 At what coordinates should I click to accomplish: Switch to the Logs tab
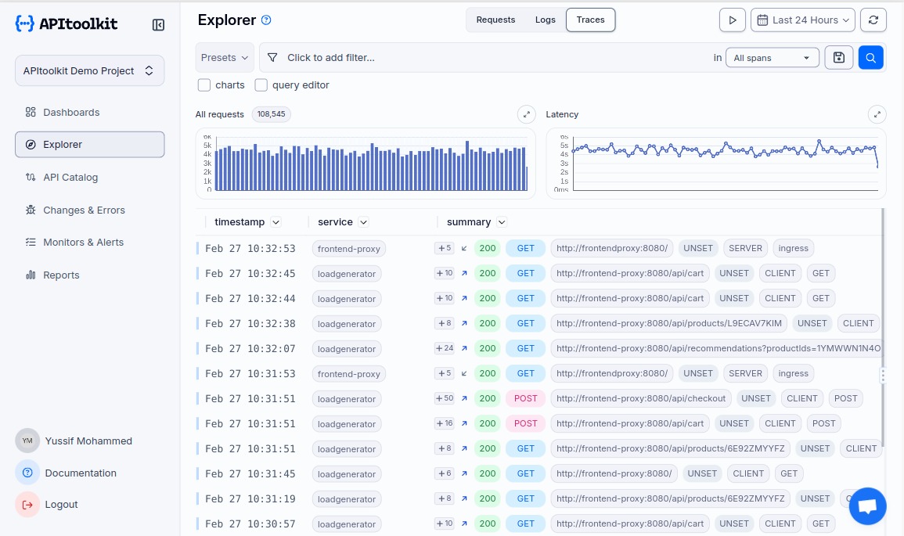click(546, 20)
